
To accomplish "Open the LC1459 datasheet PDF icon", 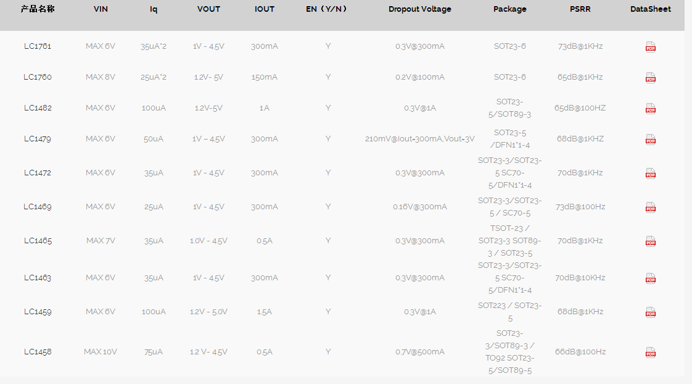I will [651, 312].
